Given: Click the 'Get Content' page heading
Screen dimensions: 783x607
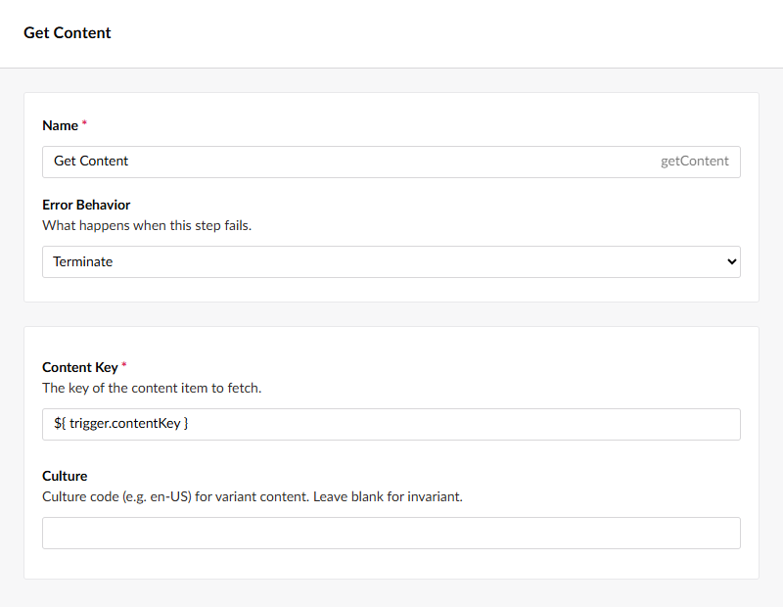Looking at the screenshot, I should pos(68,33).
